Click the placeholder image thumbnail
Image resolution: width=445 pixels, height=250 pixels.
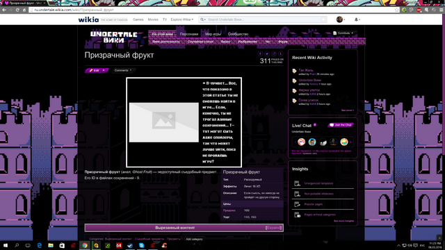tap(164, 122)
